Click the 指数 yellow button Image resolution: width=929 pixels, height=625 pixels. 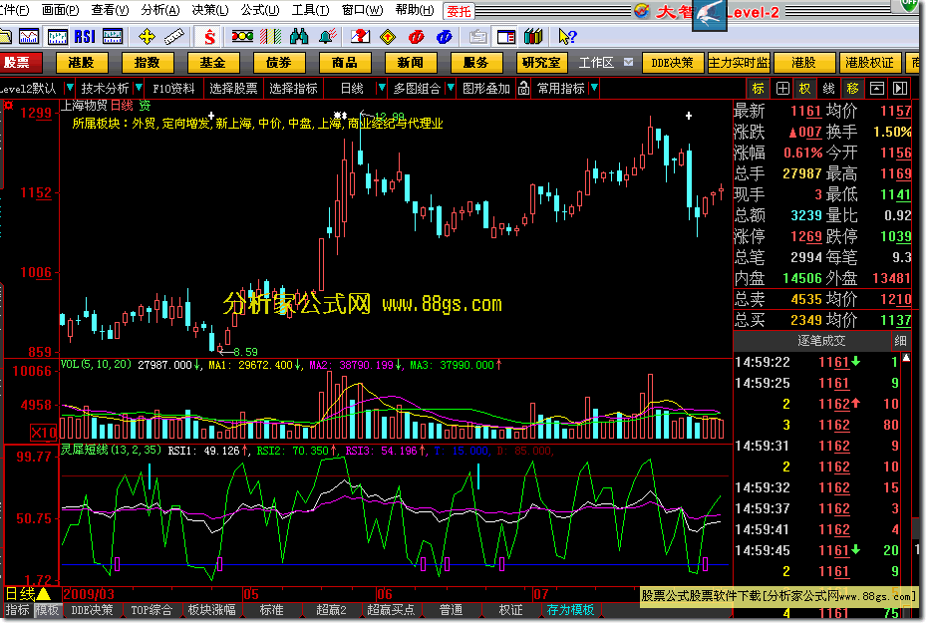pyautogui.click(x=147, y=62)
